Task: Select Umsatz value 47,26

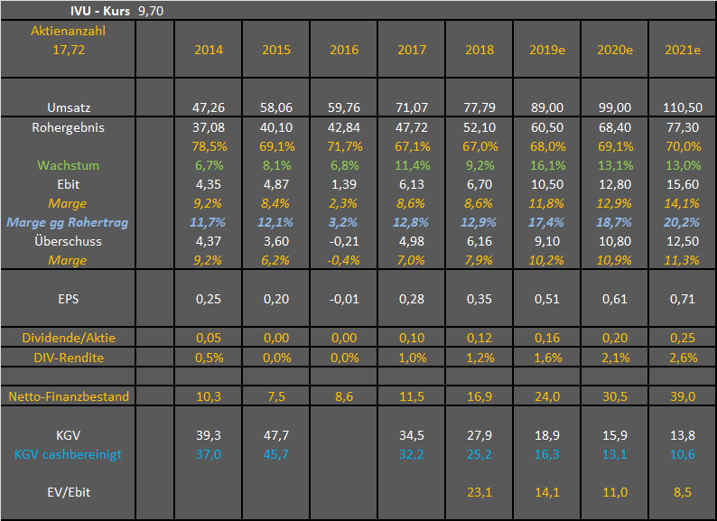Action: [209, 107]
